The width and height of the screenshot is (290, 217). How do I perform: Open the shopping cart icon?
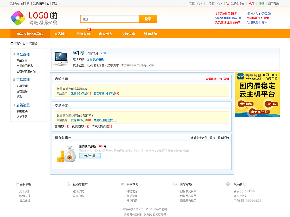point(228,4)
